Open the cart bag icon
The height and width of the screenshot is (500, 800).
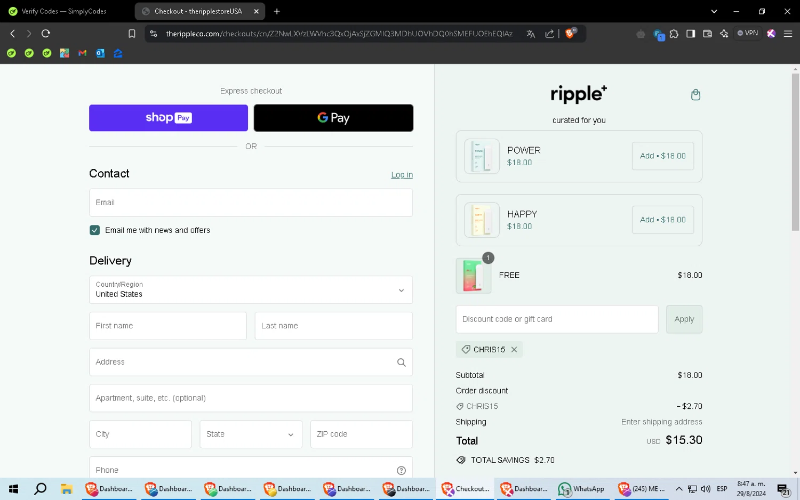[x=695, y=95]
